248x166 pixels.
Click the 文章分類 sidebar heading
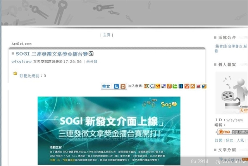[x=227, y=150]
